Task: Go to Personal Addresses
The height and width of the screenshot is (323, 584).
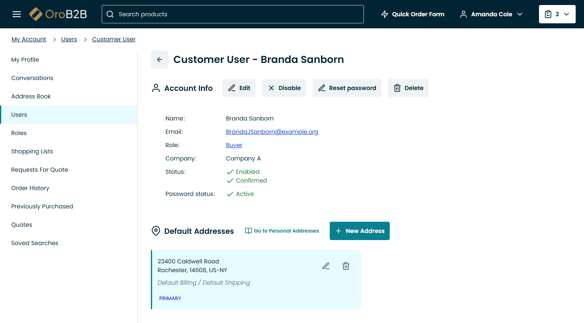Action: [282, 231]
